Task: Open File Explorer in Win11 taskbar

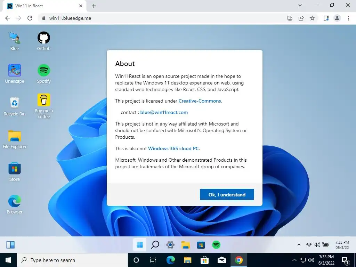Action: coord(186,245)
